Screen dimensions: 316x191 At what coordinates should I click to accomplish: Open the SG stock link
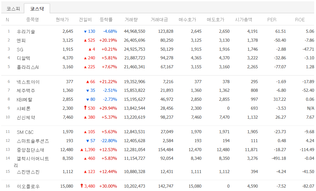20,49
